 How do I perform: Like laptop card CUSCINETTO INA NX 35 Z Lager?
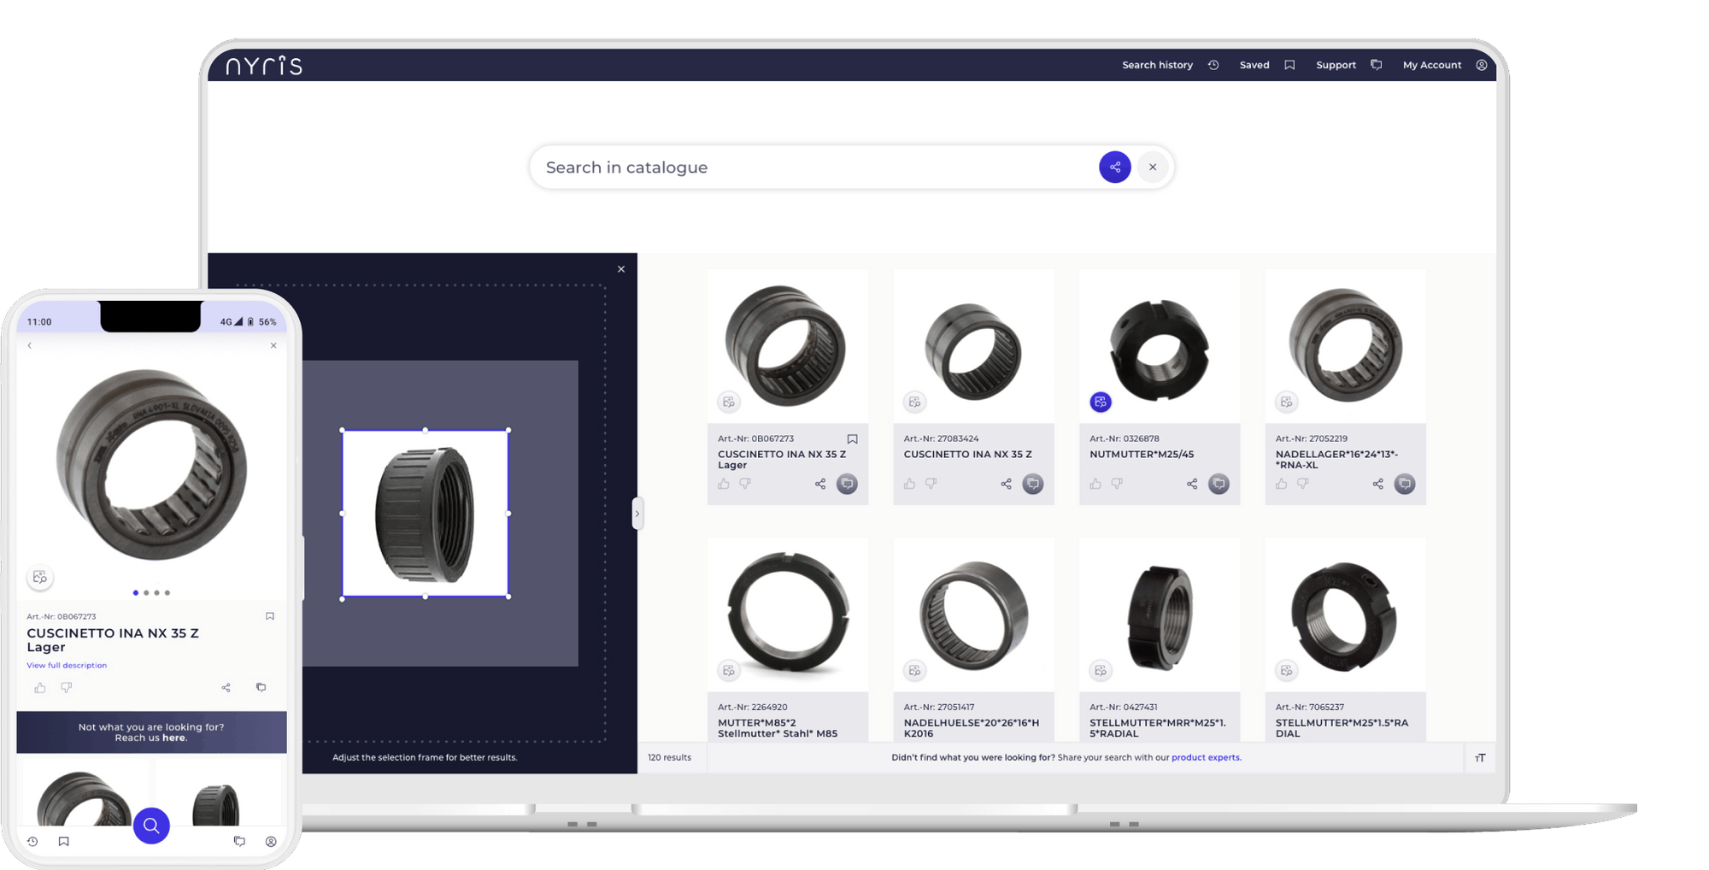[x=724, y=484]
